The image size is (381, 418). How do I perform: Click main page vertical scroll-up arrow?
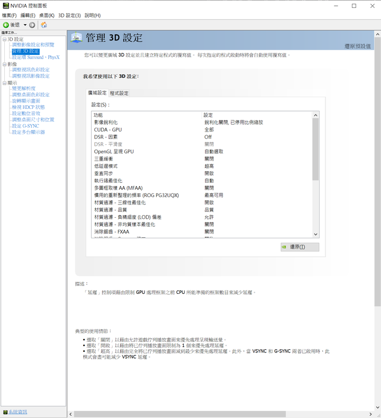377,34
